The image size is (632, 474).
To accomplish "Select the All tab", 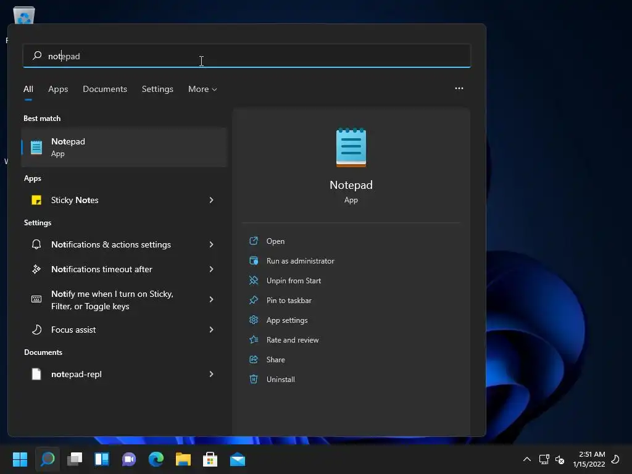I will point(28,89).
